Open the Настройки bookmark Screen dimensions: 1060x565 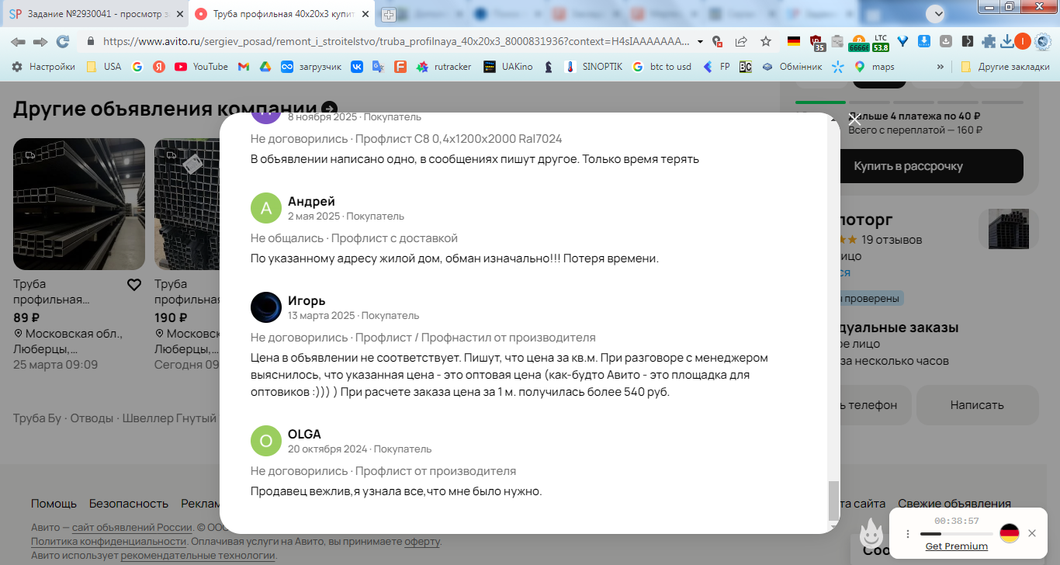pyautogui.click(x=43, y=67)
